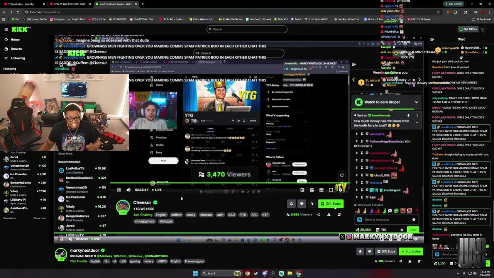Reload the browser page
This screenshot has width=494, height=278.
[18, 12]
